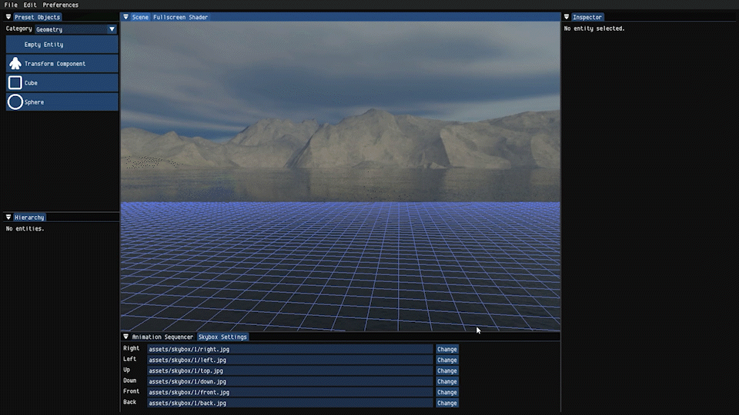Collapse the Scene viewport panel triangle
Viewport: 739px width, 415px height.
(x=126, y=17)
